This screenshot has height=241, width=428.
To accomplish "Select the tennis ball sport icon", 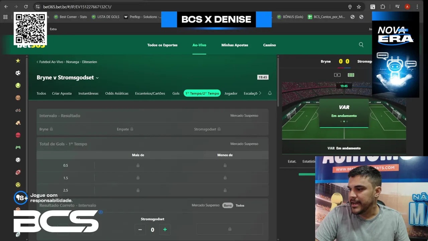I will click(18, 85).
